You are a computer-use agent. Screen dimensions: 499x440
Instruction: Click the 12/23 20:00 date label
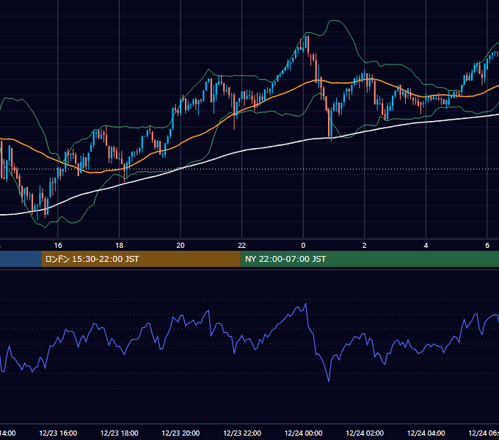click(x=181, y=433)
